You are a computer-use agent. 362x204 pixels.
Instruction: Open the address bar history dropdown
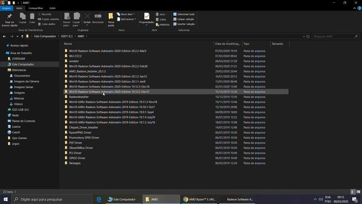304,36
